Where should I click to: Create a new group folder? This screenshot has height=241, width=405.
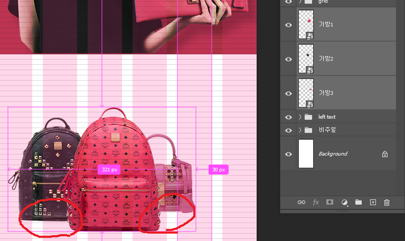[x=359, y=202]
